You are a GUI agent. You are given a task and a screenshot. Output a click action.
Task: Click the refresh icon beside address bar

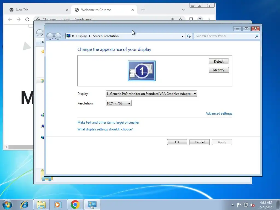189,36
